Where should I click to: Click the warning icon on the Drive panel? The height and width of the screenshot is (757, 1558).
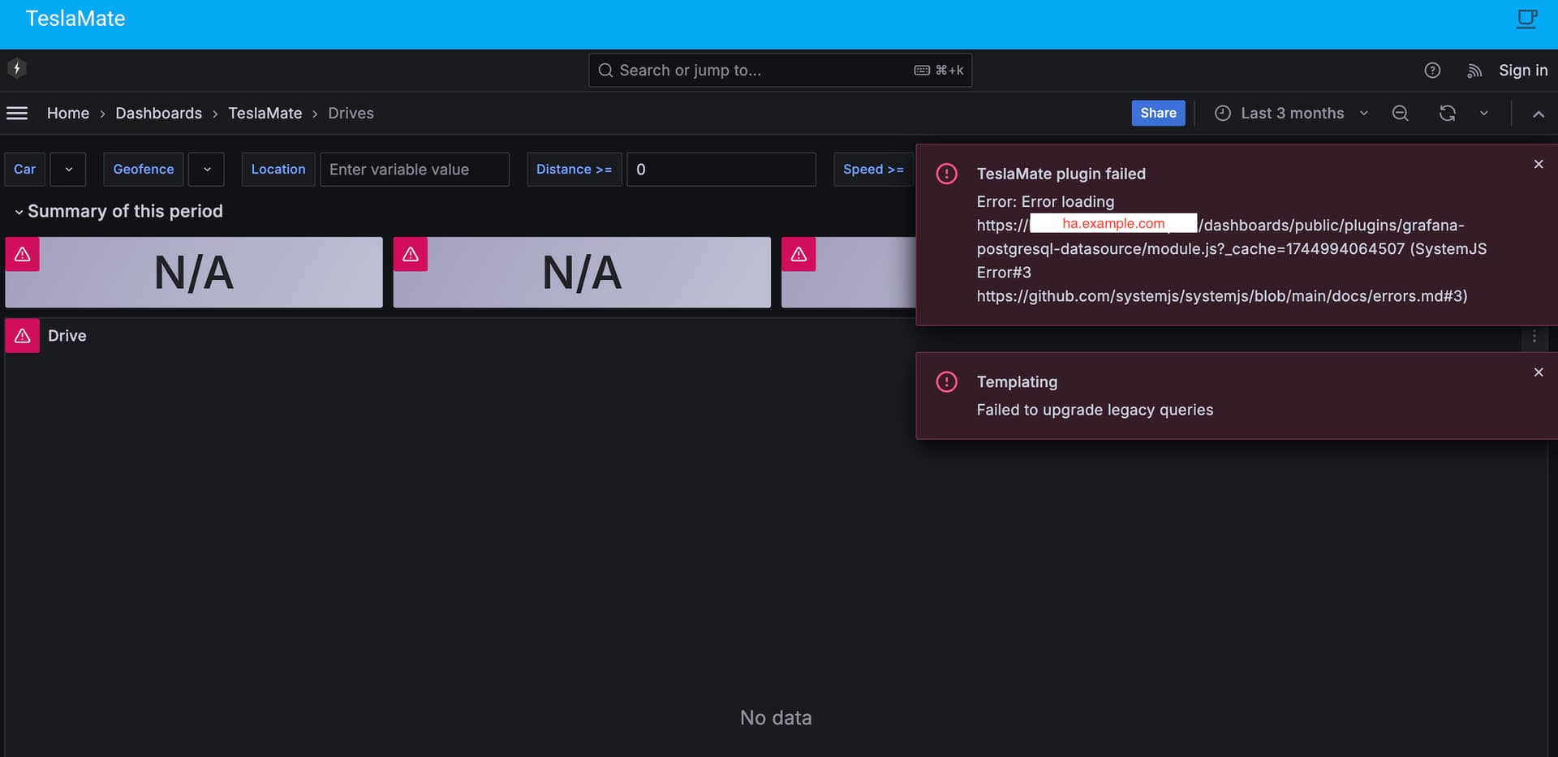pyautogui.click(x=22, y=335)
